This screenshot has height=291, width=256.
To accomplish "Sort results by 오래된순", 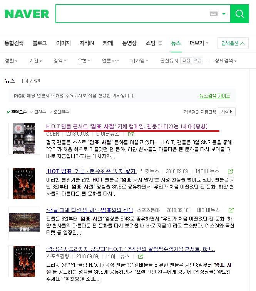I will coord(59,112).
